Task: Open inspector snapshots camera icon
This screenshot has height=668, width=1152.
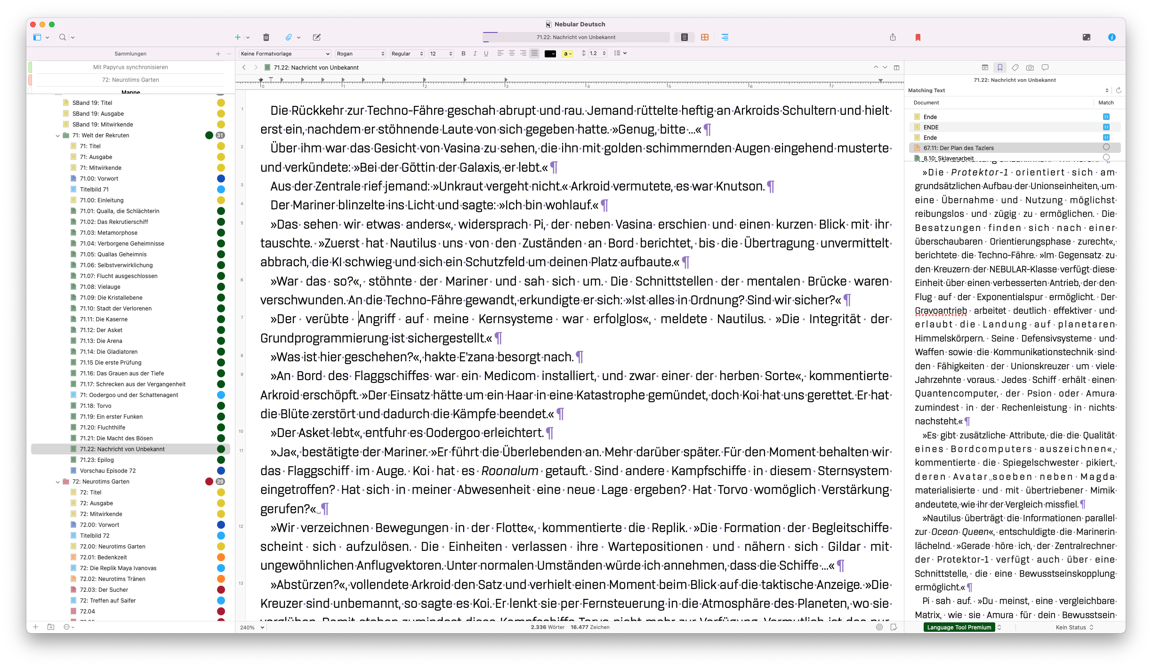Action: click(x=1030, y=67)
